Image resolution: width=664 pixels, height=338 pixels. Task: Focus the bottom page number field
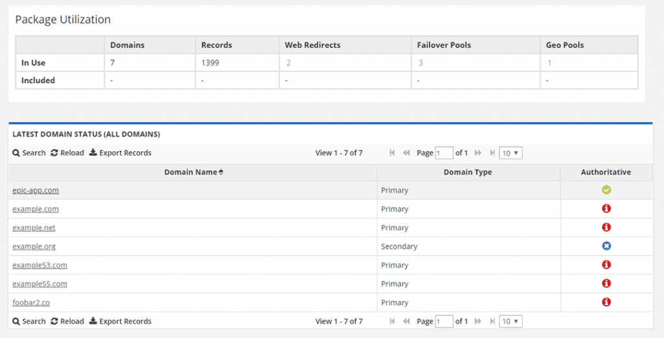point(444,322)
